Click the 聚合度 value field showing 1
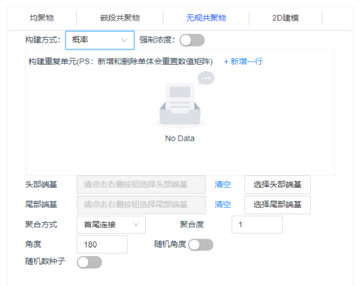This screenshot has width=359, height=286. click(257, 225)
